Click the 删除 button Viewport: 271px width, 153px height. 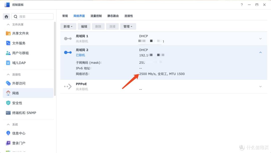tap(98, 26)
